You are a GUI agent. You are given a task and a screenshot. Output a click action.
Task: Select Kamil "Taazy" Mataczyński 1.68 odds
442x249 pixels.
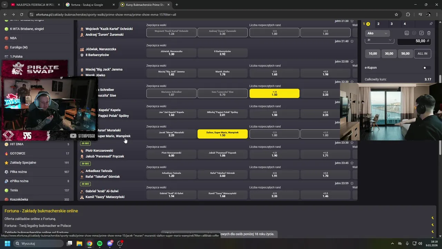click(222, 194)
